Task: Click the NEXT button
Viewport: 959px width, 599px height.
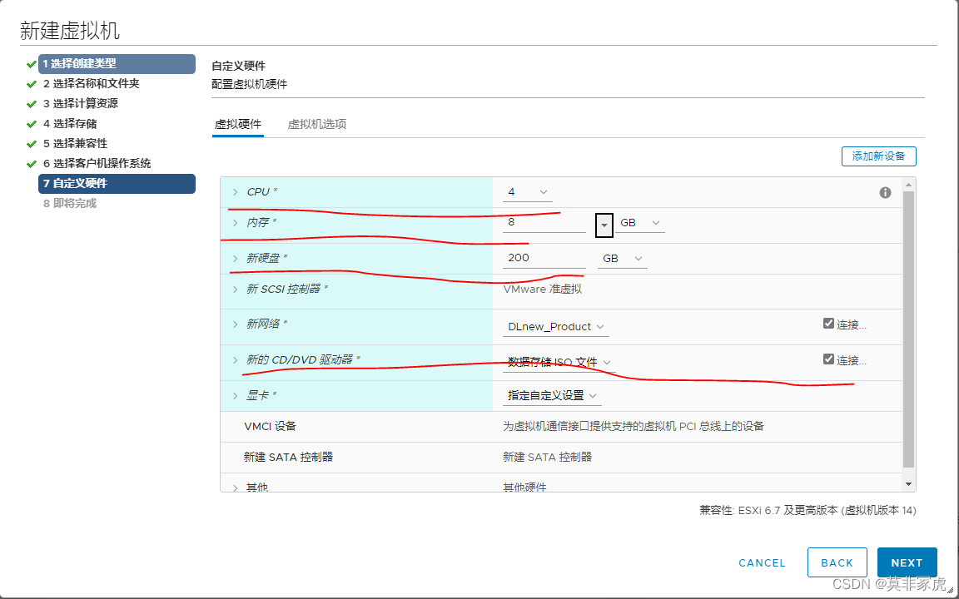Action: pyautogui.click(x=907, y=562)
